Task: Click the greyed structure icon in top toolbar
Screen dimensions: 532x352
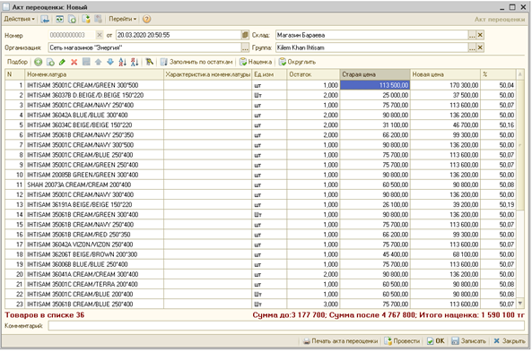Action: tap(99, 19)
